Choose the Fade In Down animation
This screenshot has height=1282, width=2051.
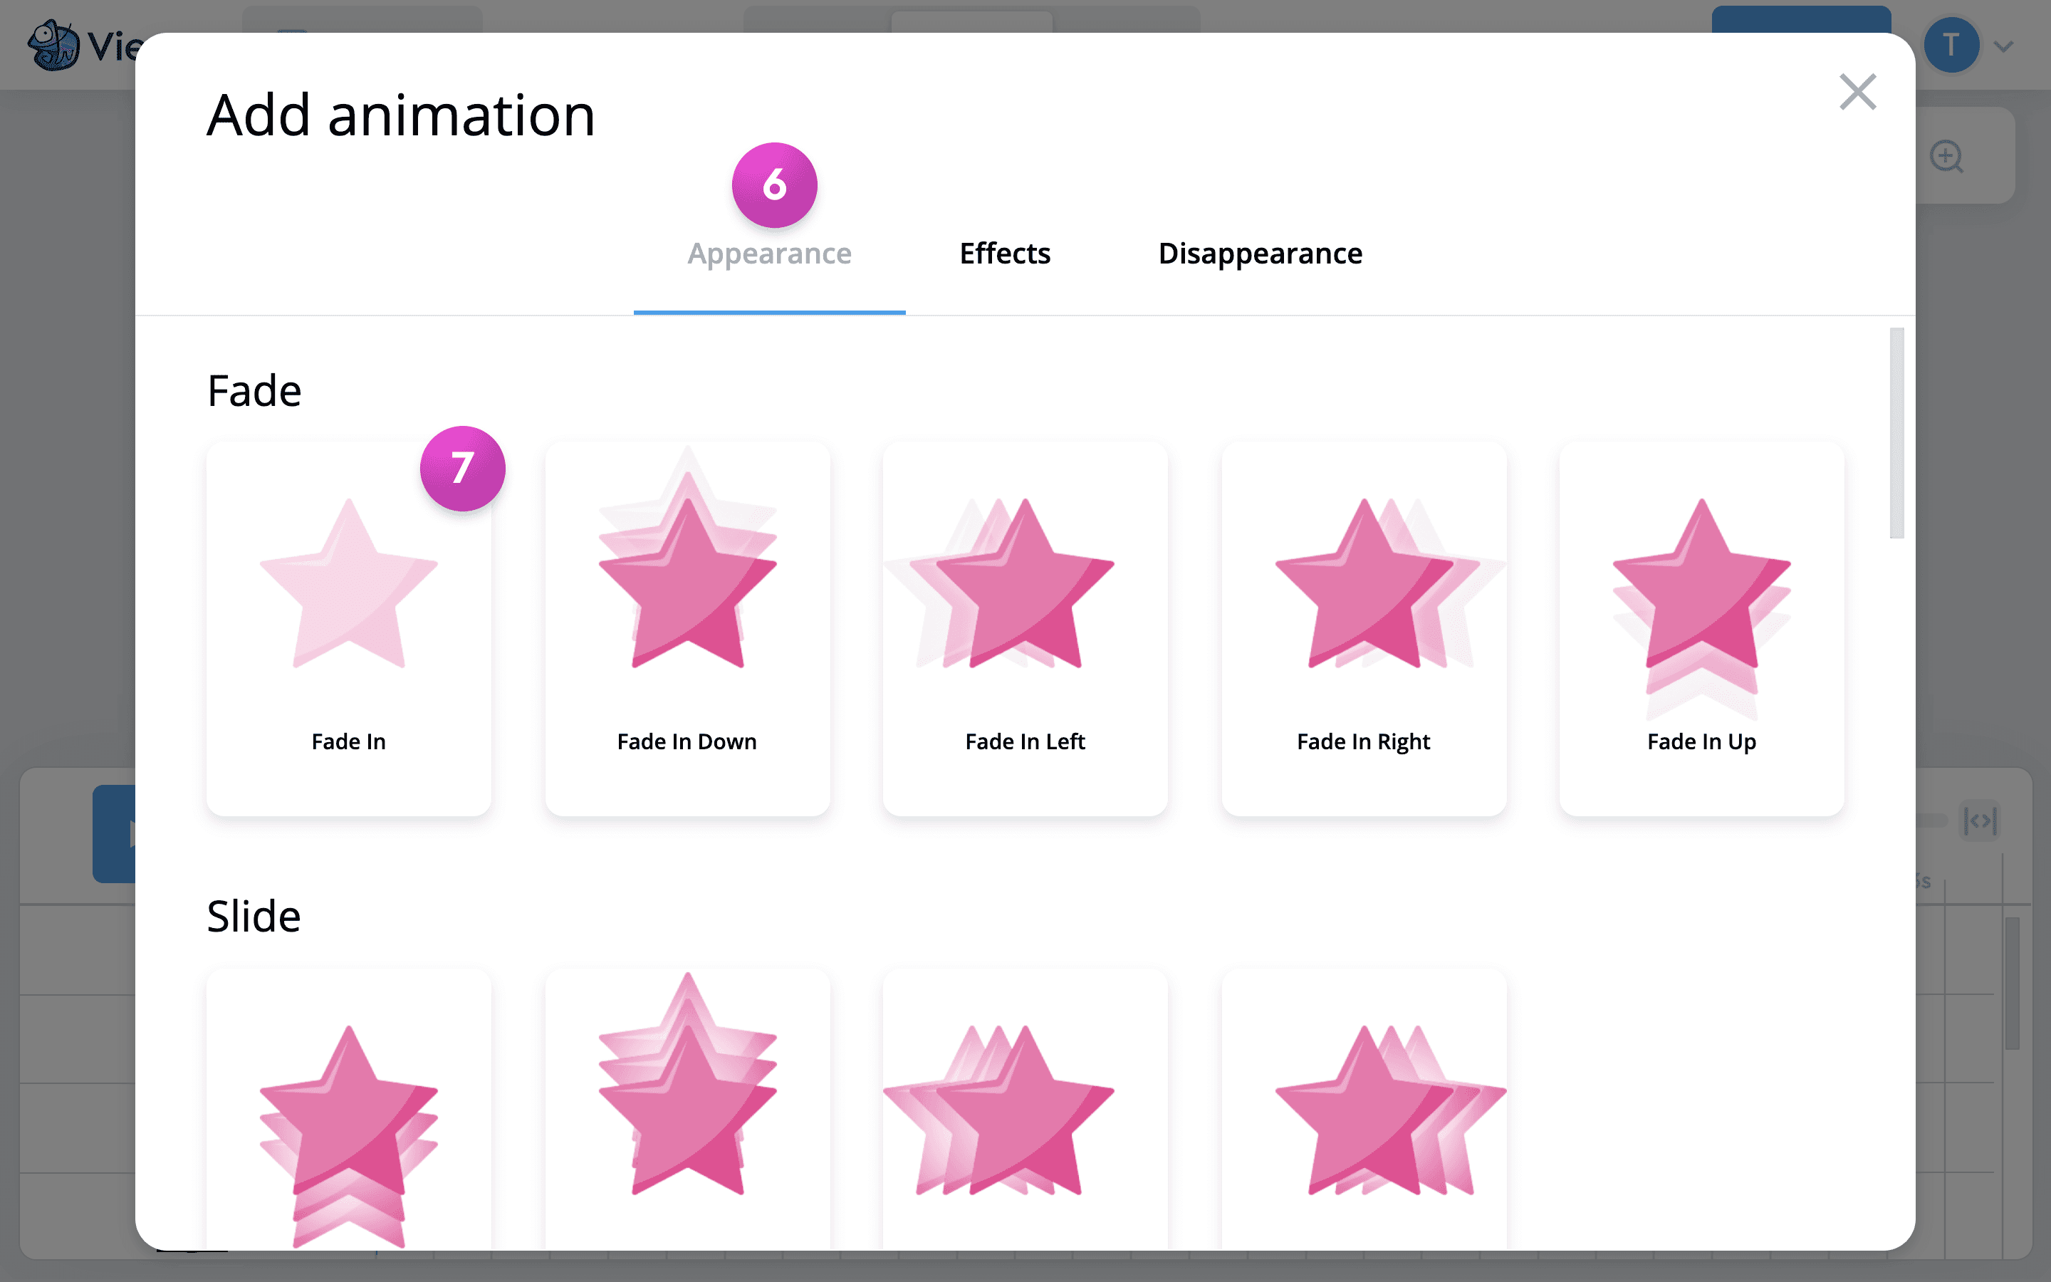[x=687, y=627]
